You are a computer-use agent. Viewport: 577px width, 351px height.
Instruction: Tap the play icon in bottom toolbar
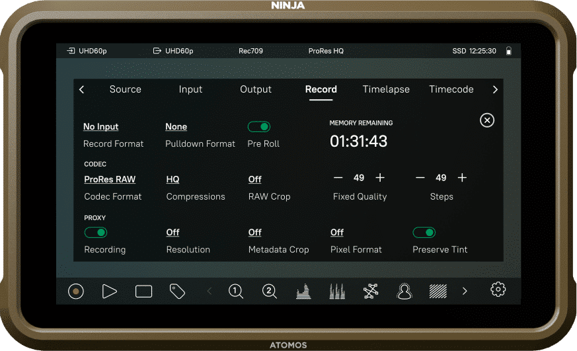[110, 291]
